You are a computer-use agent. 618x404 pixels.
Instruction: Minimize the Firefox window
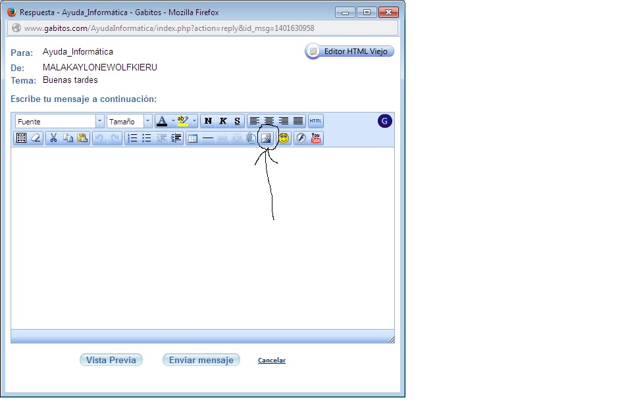click(x=346, y=13)
